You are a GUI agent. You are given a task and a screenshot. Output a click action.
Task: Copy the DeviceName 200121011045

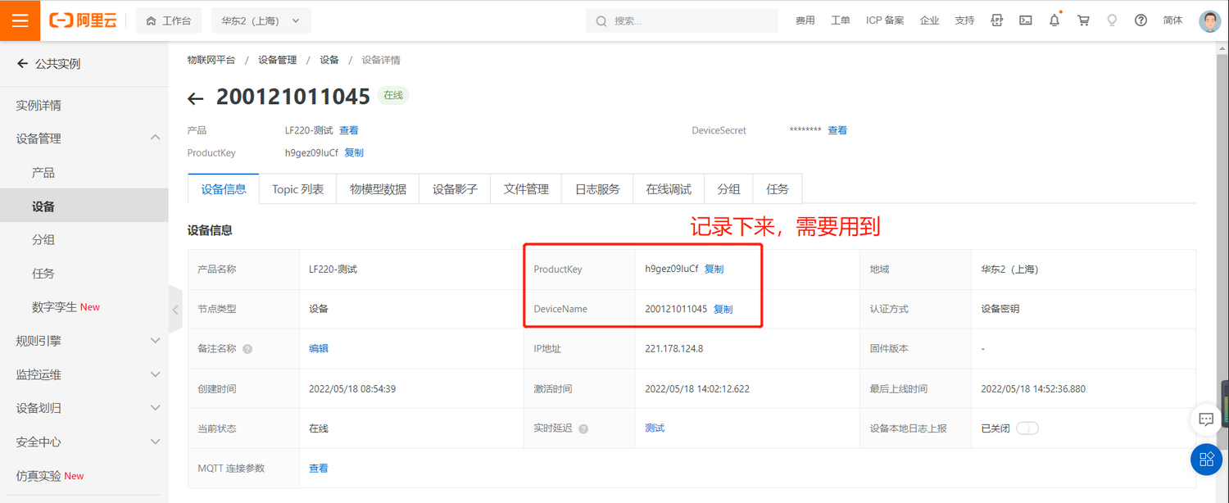coord(723,309)
